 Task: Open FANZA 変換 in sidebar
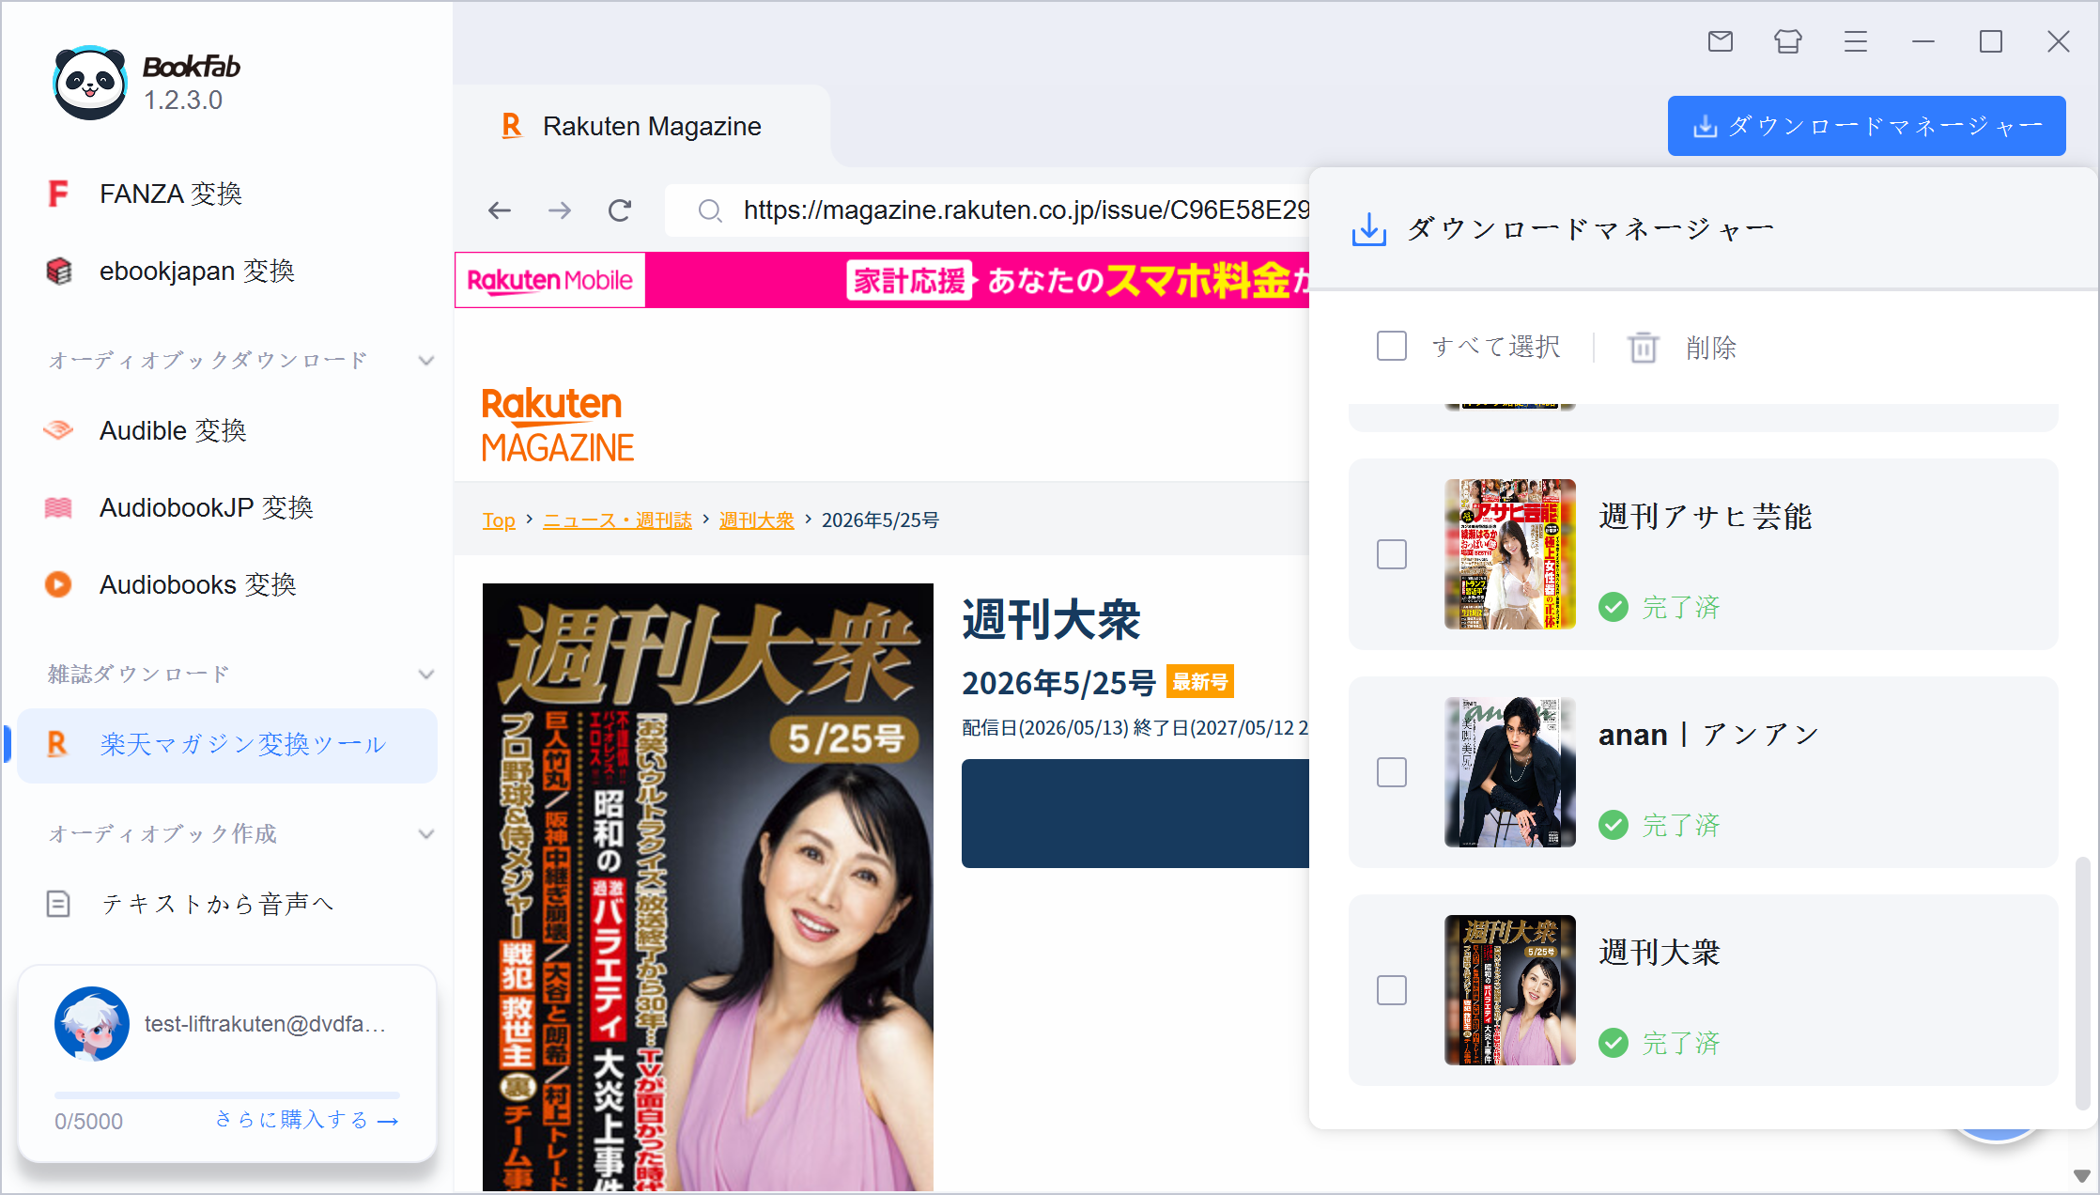point(227,194)
